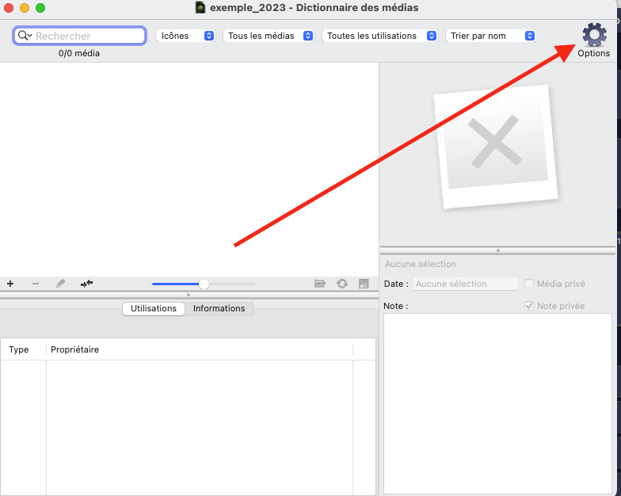Switch to the Utilisations tab

click(x=154, y=308)
